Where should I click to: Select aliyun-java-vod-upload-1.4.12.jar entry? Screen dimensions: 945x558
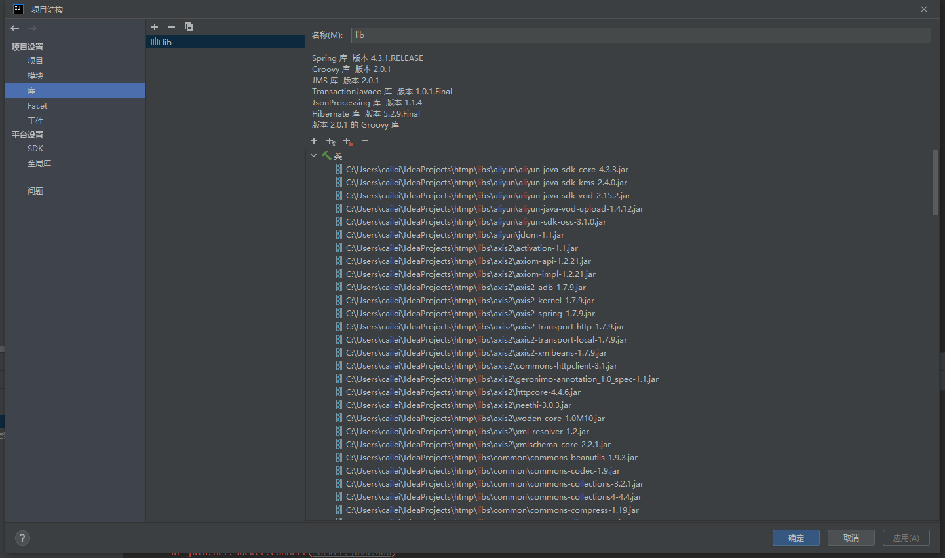pos(495,208)
